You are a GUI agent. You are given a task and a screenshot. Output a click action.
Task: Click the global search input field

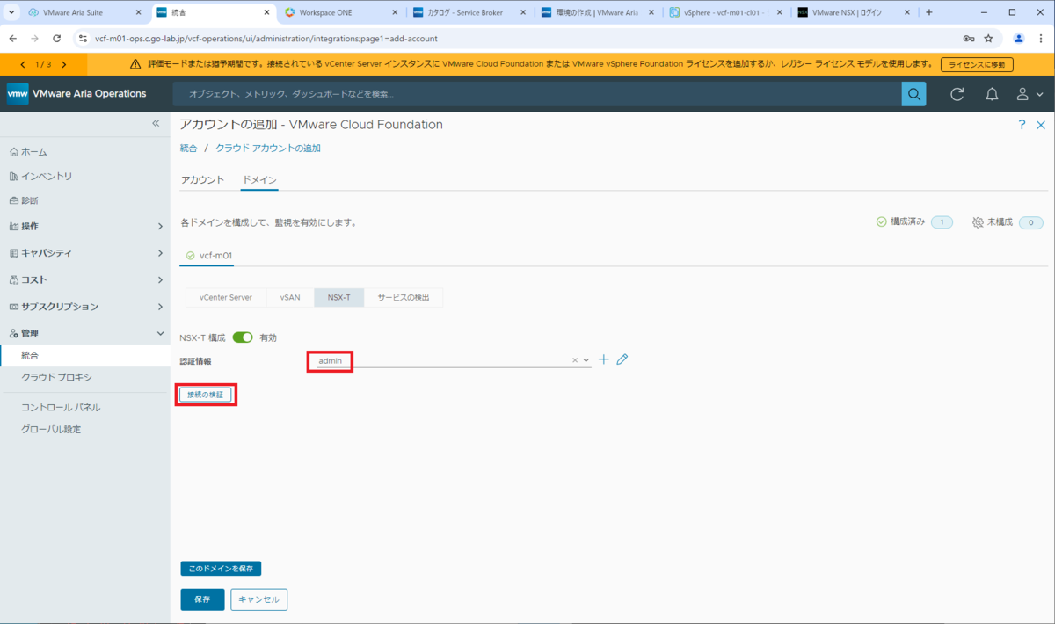coord(537,94)
